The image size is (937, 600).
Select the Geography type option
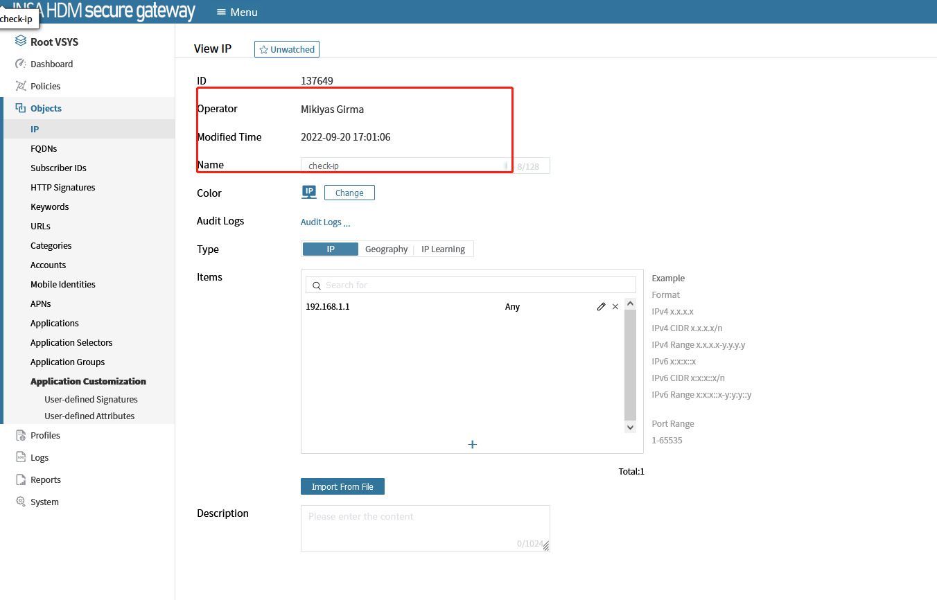pos(386,249)
